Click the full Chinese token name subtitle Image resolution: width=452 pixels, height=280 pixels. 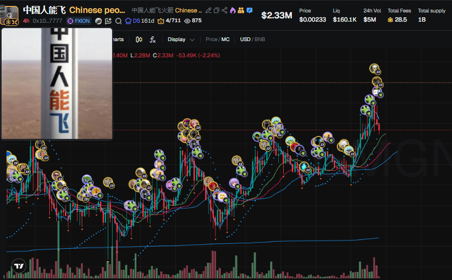167,11
